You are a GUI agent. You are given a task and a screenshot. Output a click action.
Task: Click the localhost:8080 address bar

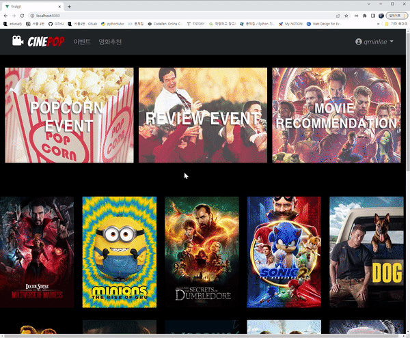pos(183,16)
